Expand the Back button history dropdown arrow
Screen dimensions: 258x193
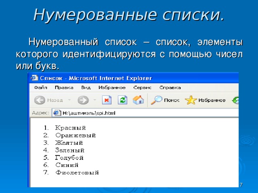pos(69,100)
